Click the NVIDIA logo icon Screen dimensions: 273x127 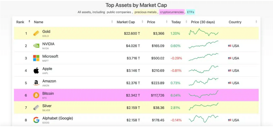36,46
